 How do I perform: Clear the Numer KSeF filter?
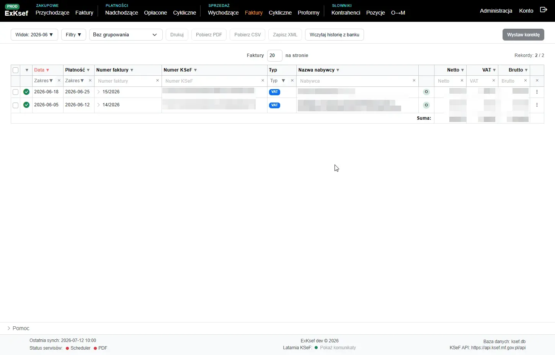click(263, 81)
